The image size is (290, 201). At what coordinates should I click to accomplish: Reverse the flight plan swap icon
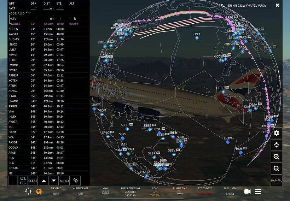click(x=75, y=181)
